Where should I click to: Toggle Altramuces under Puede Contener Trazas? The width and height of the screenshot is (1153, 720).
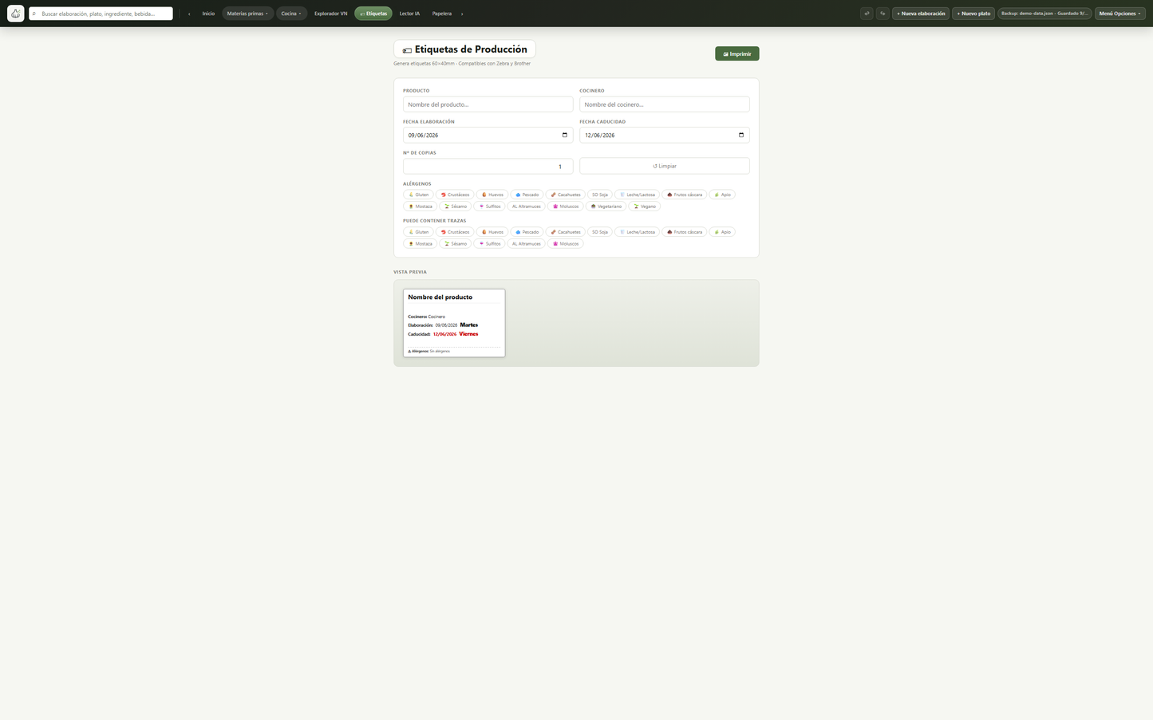pyautogui.click(x=526, y=244)
